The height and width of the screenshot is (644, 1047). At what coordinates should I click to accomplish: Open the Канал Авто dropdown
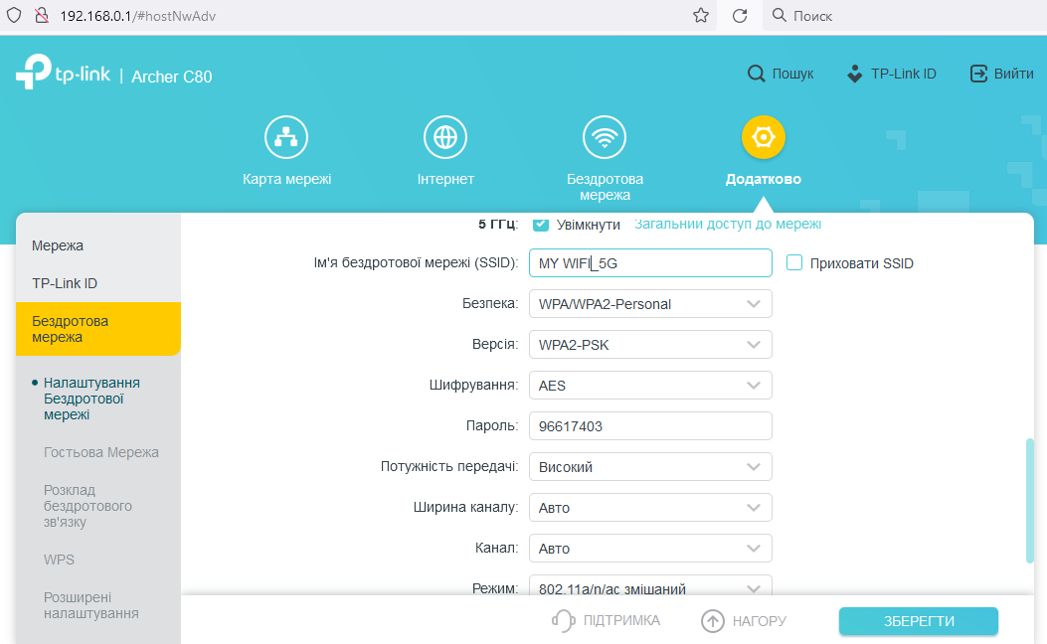pos(650,548)
